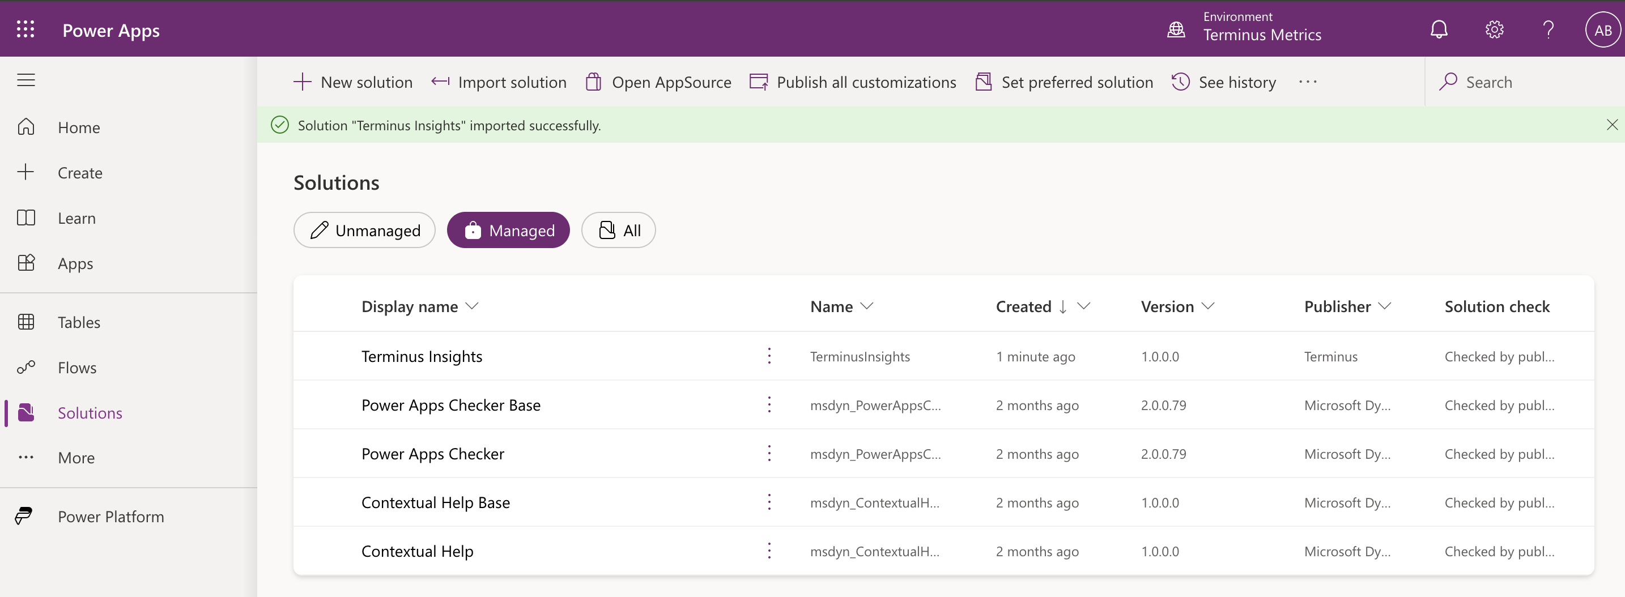Viewport: 1625px width, 597px height.
Task: Open the Publisher column dropdown
Action: pos(1384,306)
